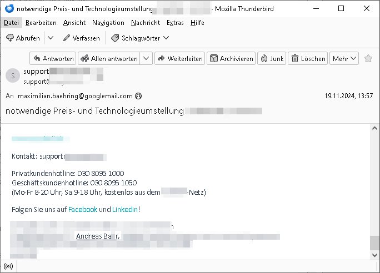Click the Antworten reply button
Viewport: 380px width, 273px height.
pos(53,58)
